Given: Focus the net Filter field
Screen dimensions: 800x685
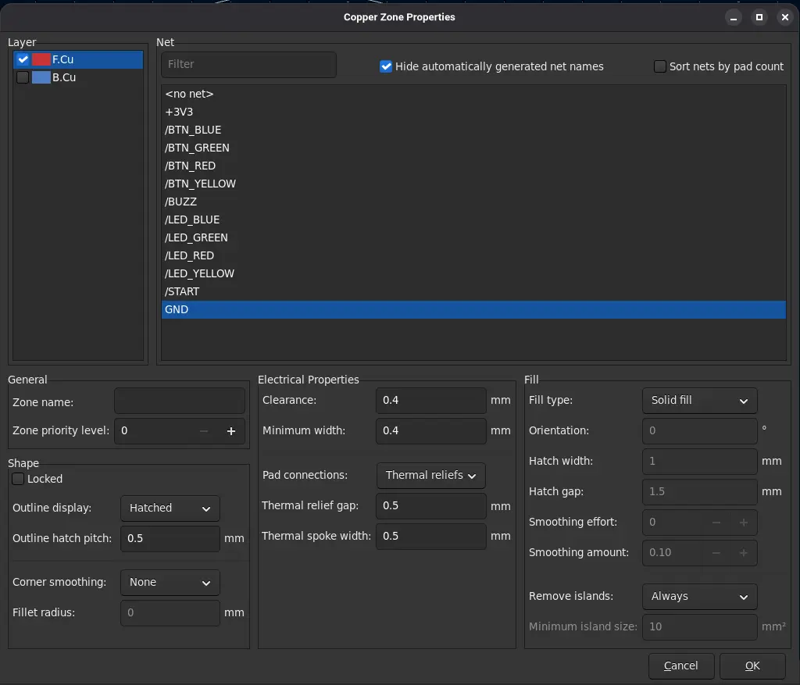Looking at the screenshot, I should click(x=248, y=64).
